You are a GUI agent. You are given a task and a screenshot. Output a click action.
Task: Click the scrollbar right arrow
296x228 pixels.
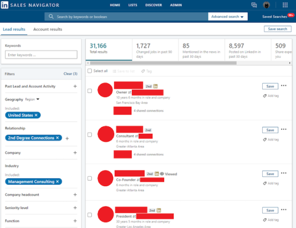290,63
